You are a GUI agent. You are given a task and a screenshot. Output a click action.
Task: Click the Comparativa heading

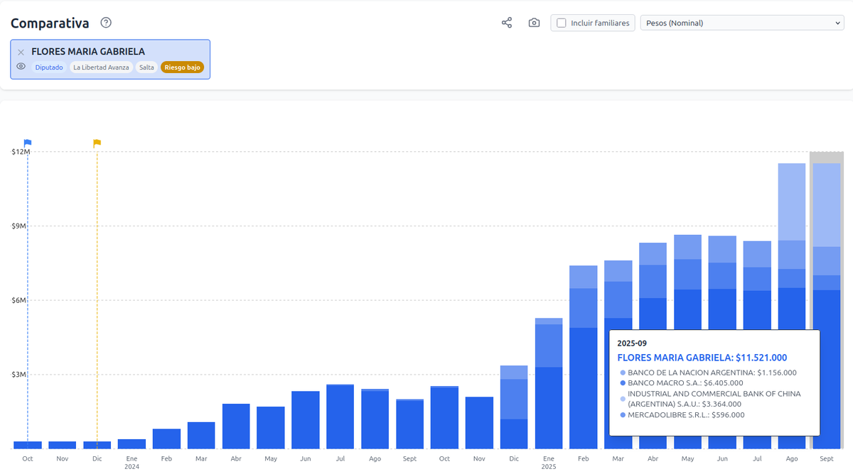pyautogui.click(x=50, y=23)
